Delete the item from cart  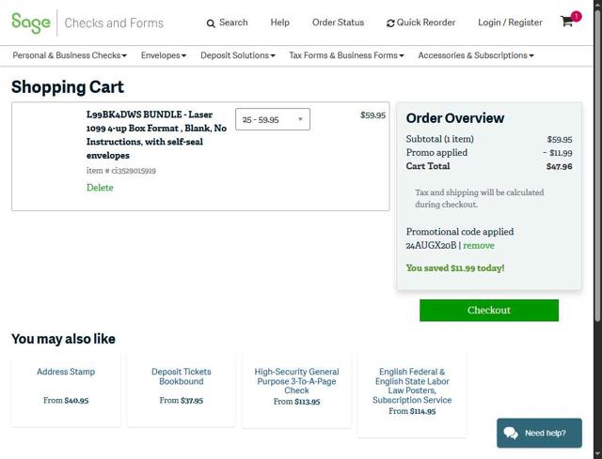tap(100, 188)
